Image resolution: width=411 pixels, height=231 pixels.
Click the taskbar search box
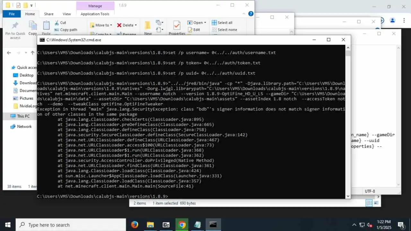(71, 225)
